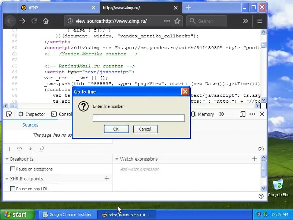Show site information icon in address bar

(70, 21)
